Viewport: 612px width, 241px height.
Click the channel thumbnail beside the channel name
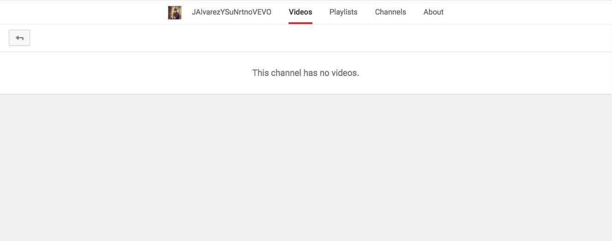tap(175, 12)
